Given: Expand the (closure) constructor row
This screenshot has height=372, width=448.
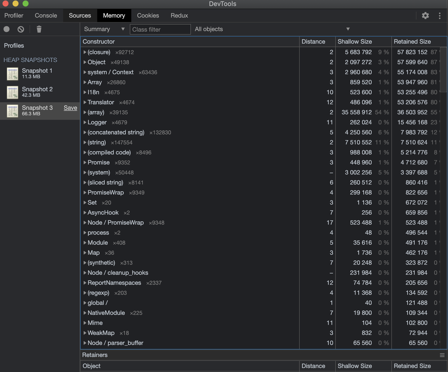Looking at the screenshot, I should click(x=85, y=52).
